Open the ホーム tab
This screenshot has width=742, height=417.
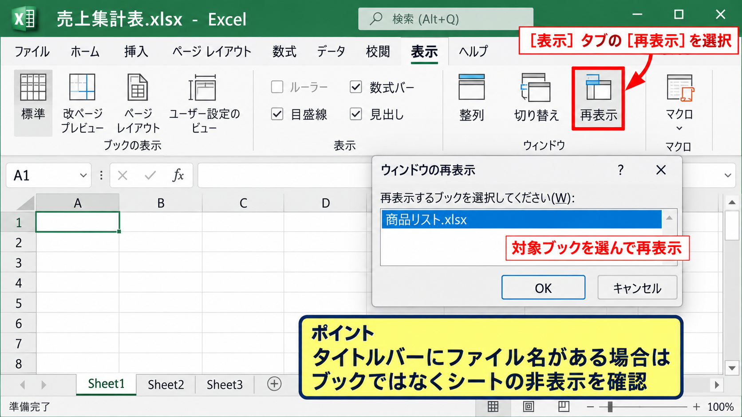click(x=85, y=51)
